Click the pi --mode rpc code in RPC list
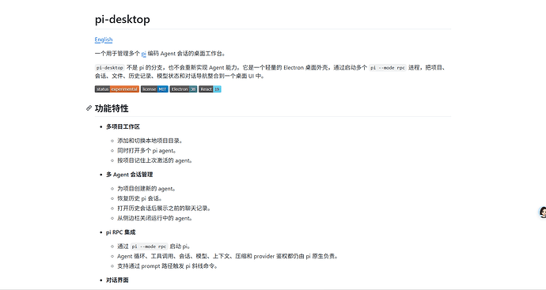Image resolution: width=546 pixels, height=290 pixels. tap(150, 247)
